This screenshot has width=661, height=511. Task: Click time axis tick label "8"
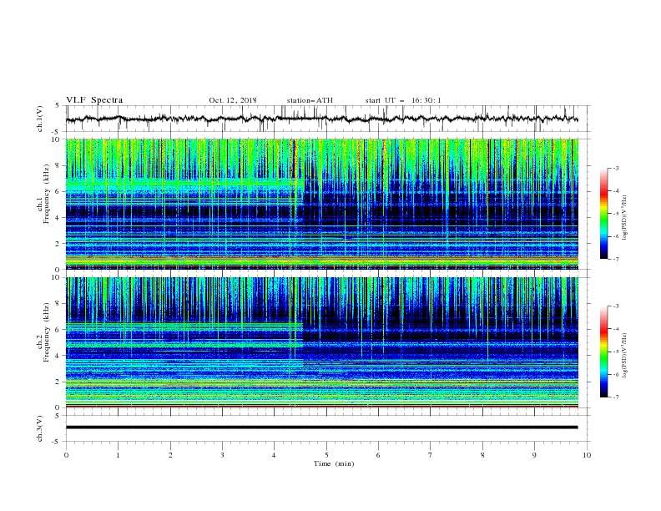tap(482, 455)
